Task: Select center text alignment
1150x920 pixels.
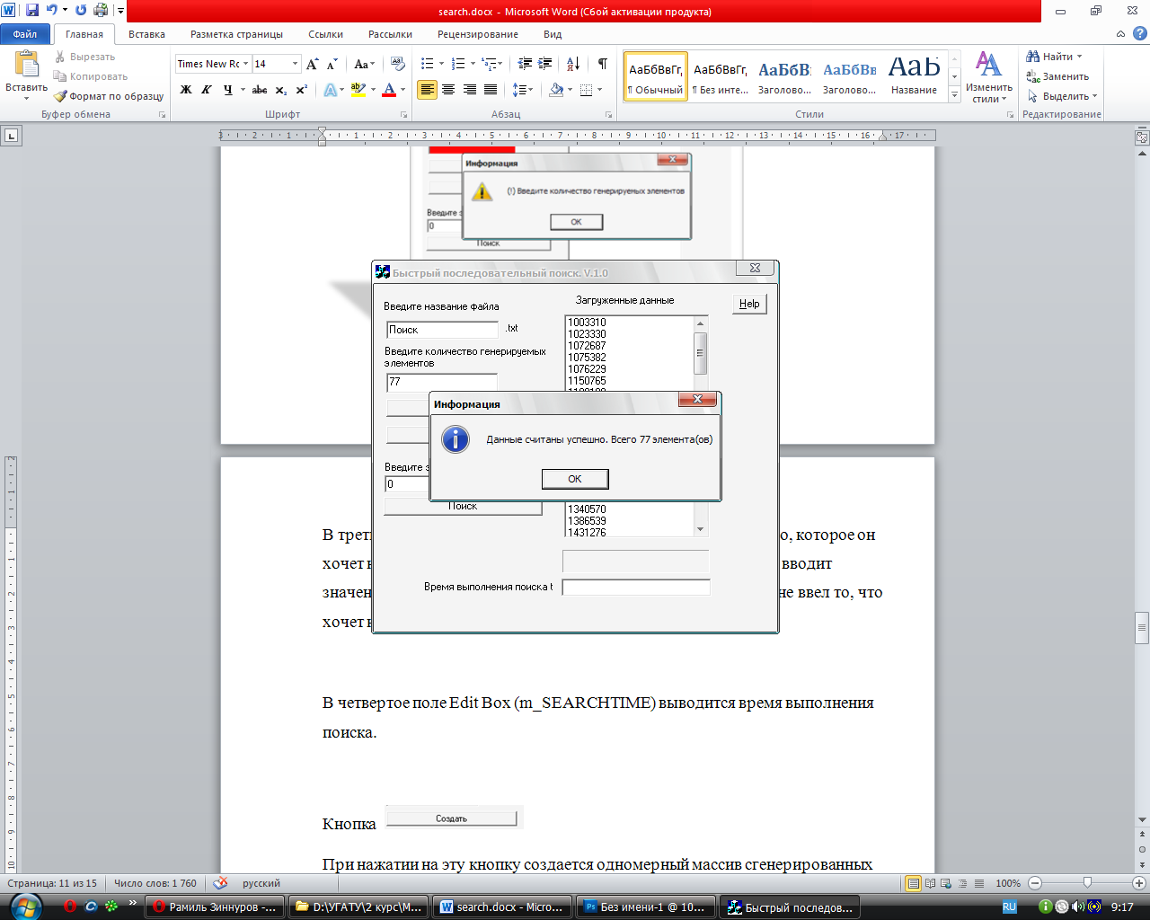Action: coord(448,90)
